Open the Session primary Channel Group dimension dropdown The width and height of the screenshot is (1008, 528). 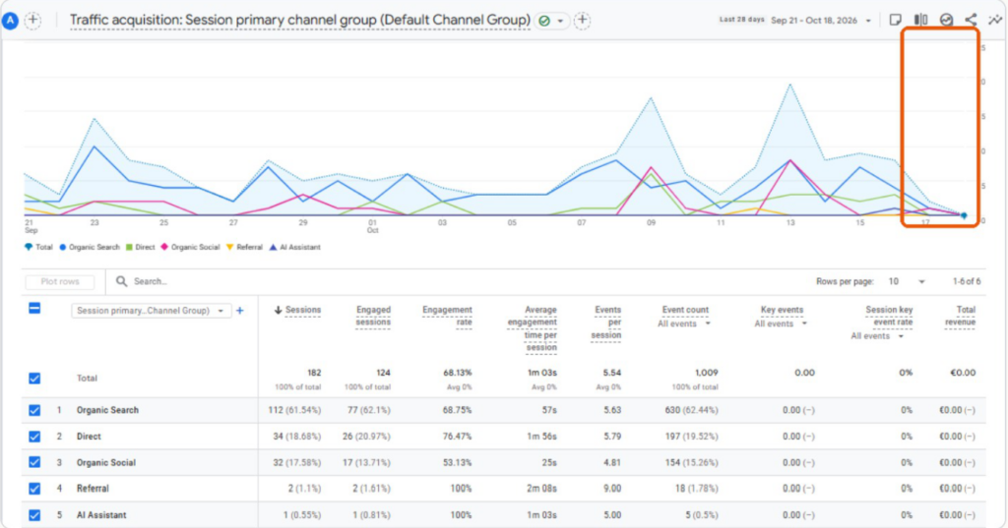click(x=151, y=311)
